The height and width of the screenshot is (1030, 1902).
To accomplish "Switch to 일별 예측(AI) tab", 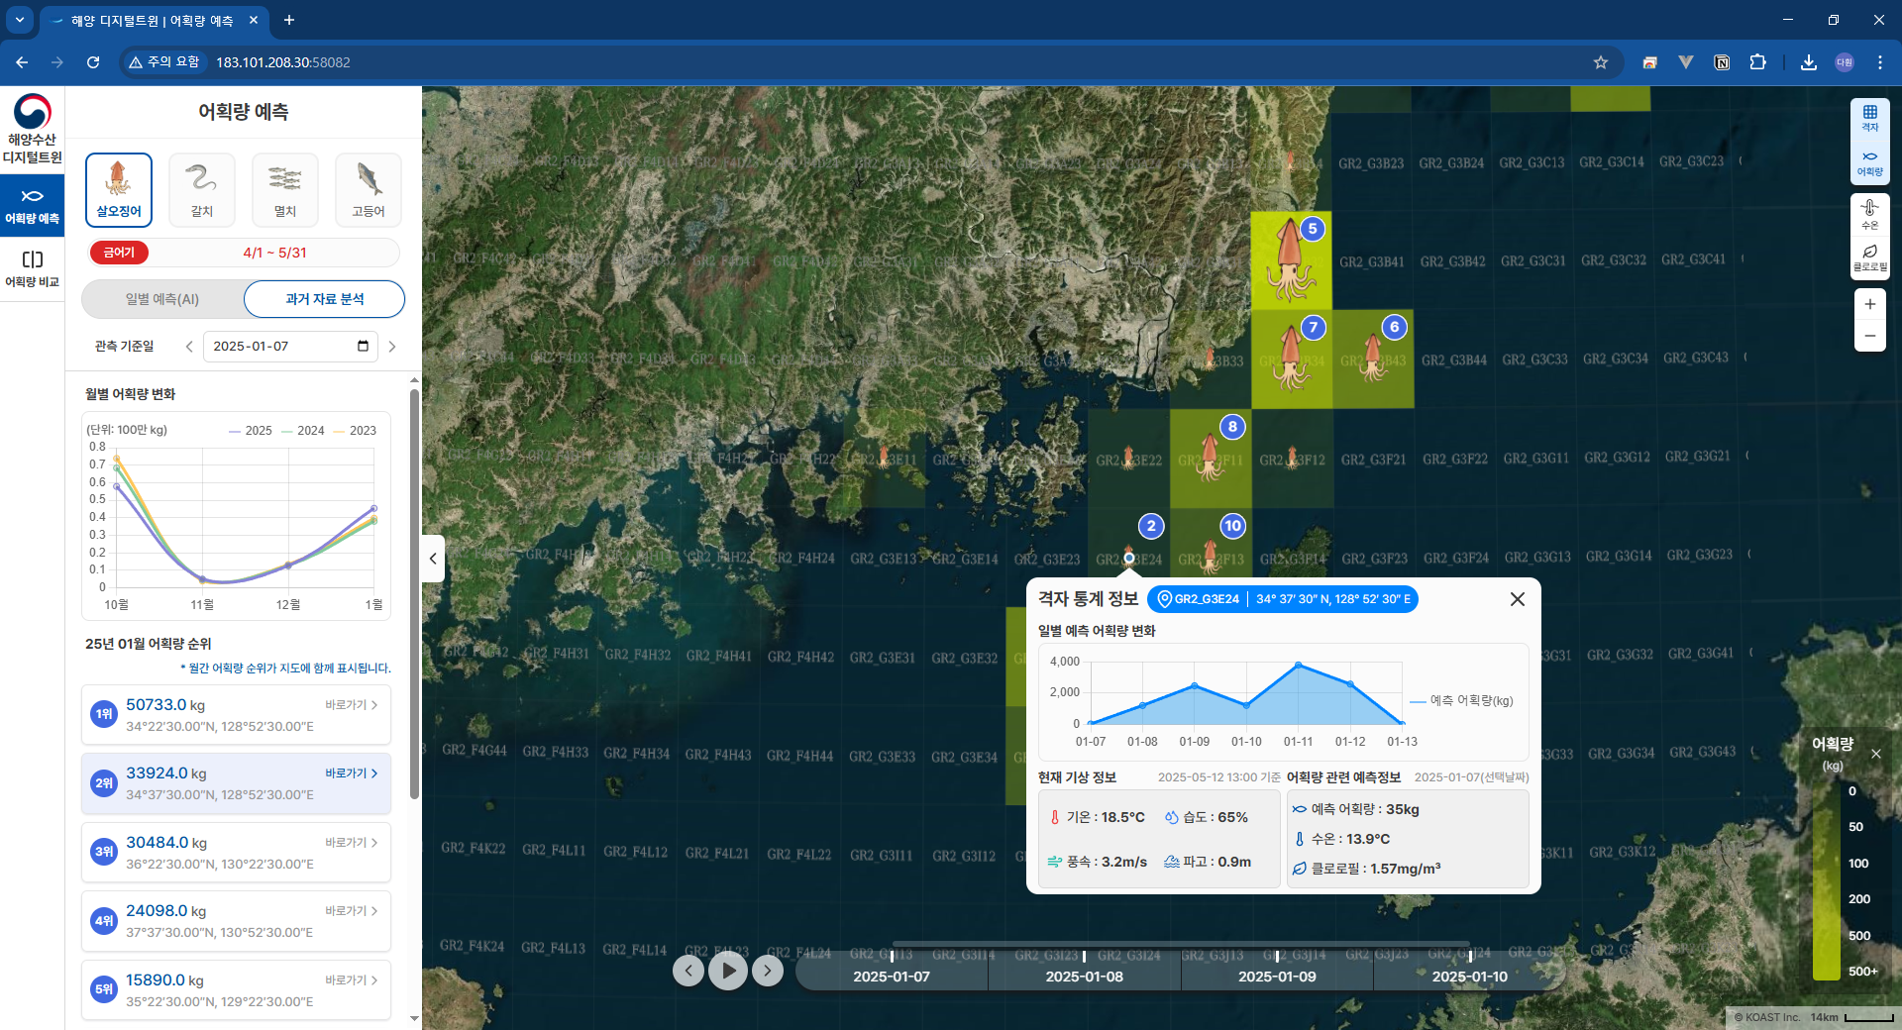I will pyautogui.click(x=162, y=299).
